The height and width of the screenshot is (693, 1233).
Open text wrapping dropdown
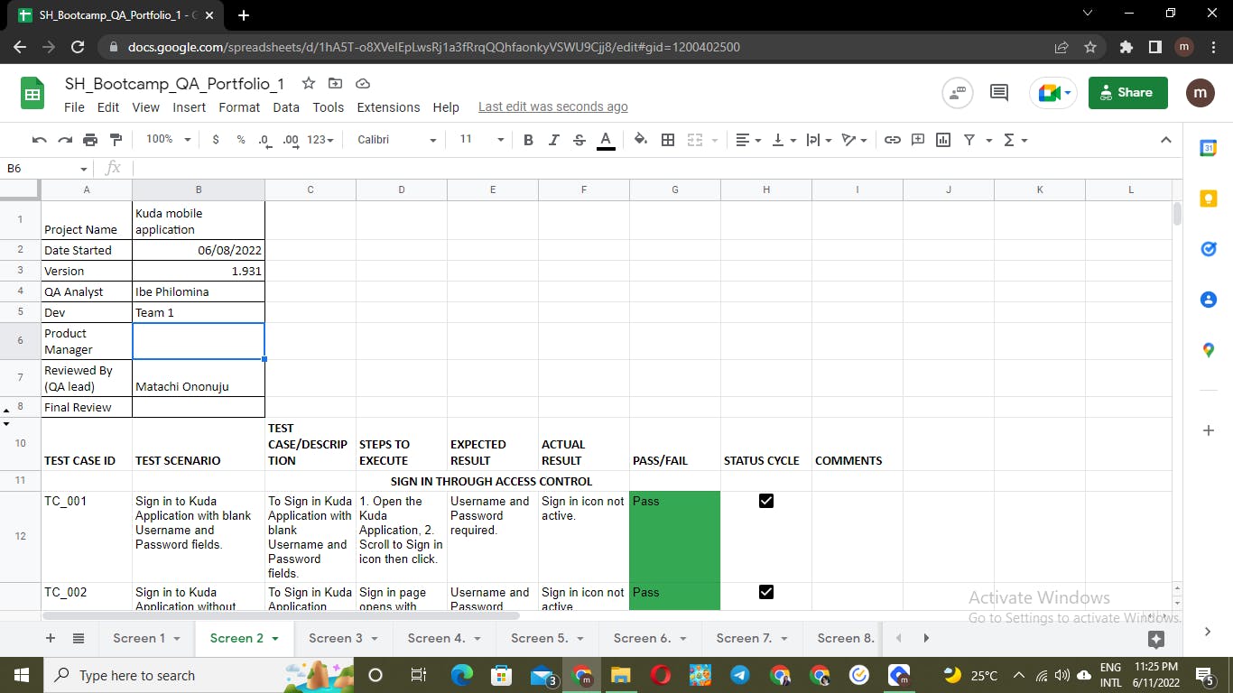click(820, 140)
